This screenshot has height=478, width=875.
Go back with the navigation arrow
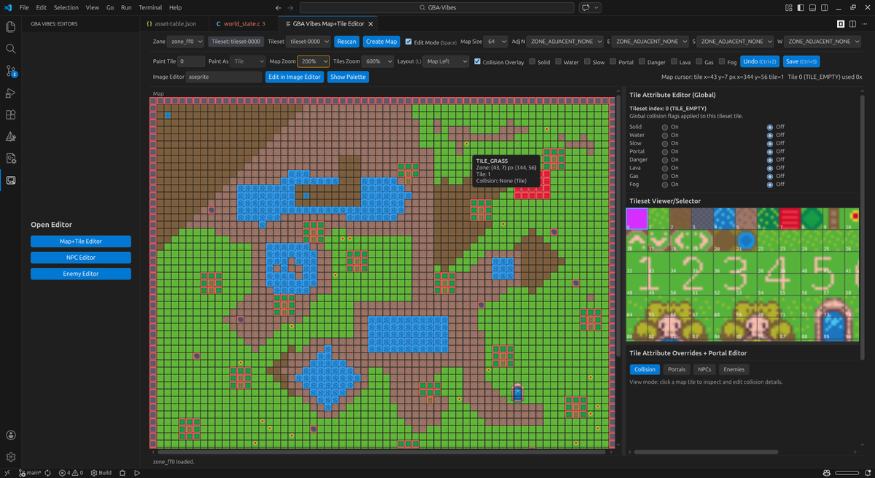click(279, 7)
